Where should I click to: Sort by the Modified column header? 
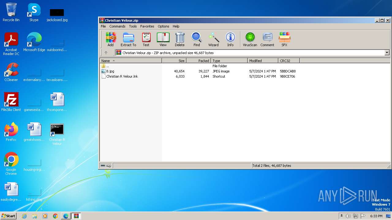click(x=263, y=61)
